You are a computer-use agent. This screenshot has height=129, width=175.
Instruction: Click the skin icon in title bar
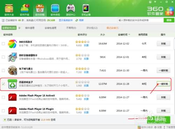pyautogui.click(x=150, y=2)
